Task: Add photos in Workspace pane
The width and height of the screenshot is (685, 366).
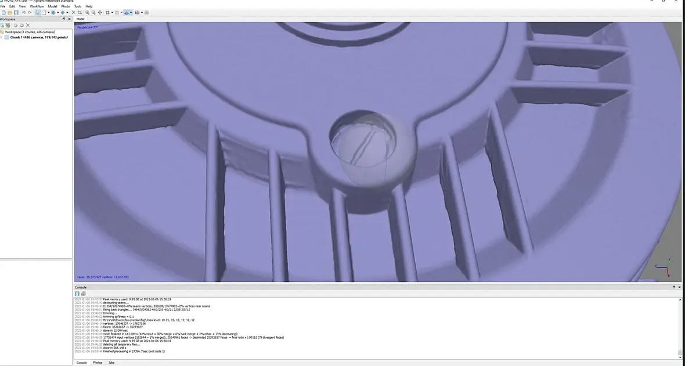Action: point(8,26)
